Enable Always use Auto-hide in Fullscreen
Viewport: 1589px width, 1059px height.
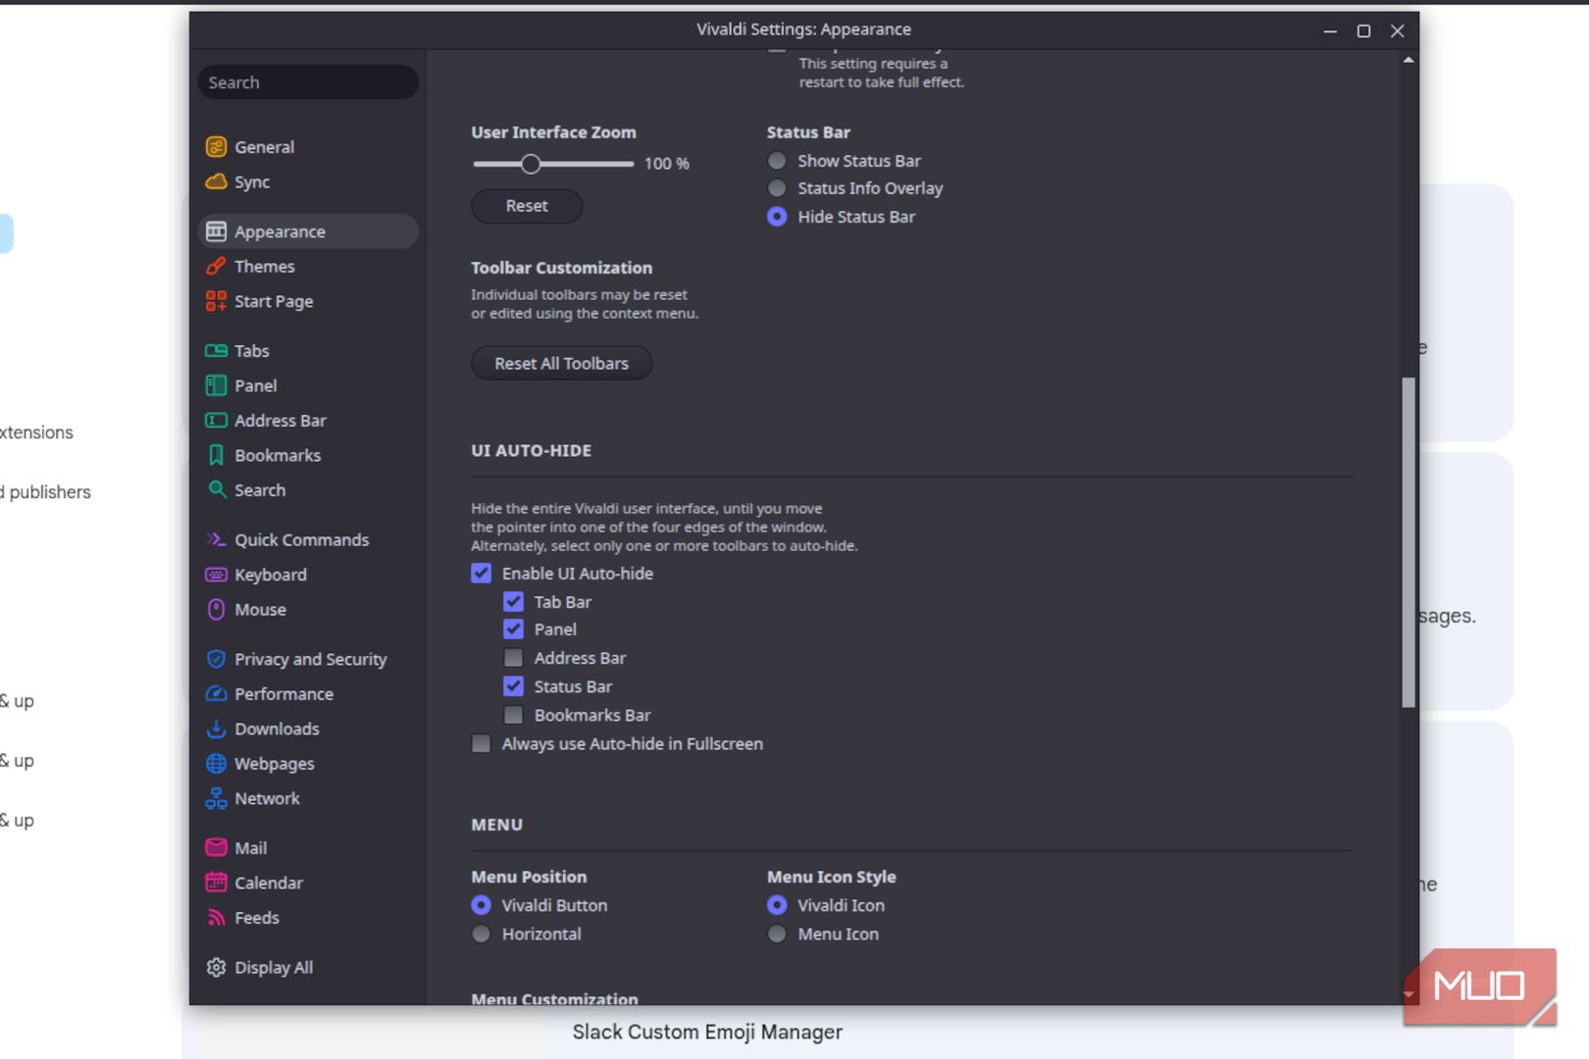(481, 743)
